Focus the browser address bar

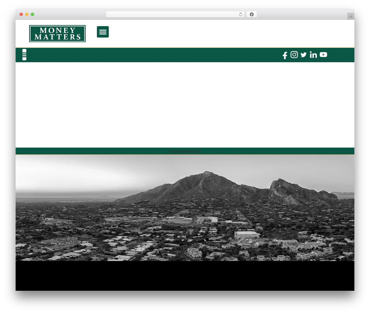(x=175, y=14)
